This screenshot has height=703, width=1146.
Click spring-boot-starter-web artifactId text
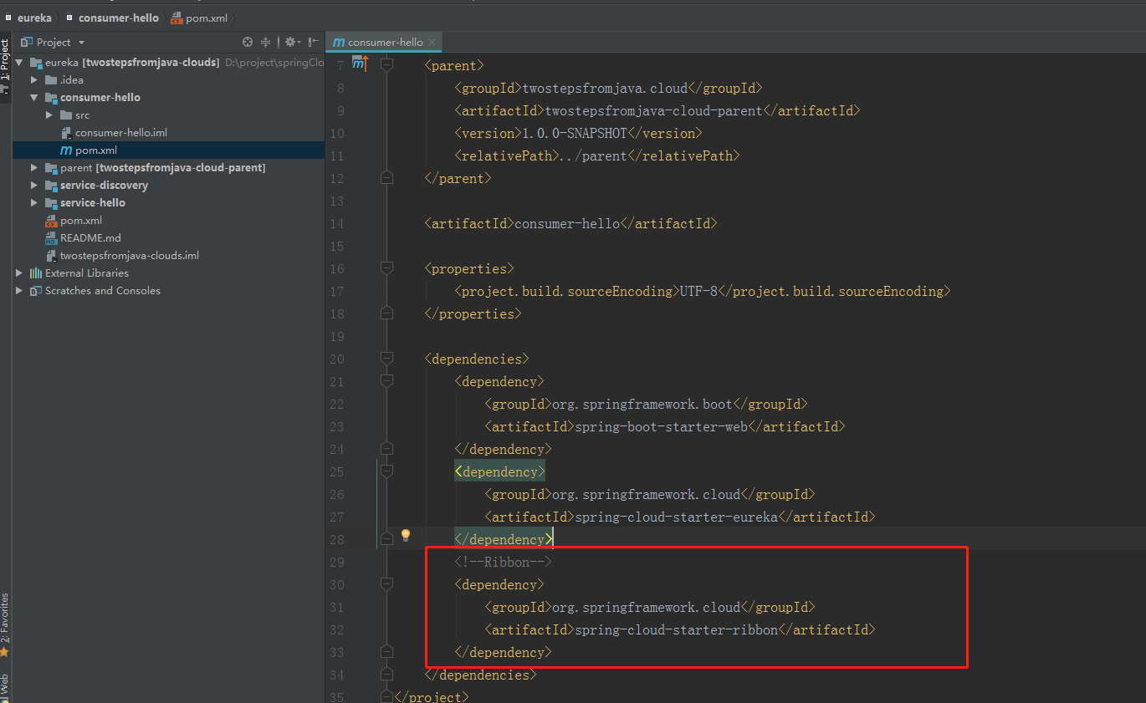[x=662, y=426]
